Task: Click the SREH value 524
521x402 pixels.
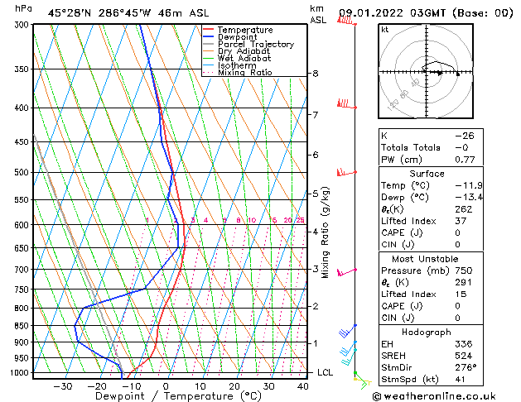Action: [x=464, y=356]
